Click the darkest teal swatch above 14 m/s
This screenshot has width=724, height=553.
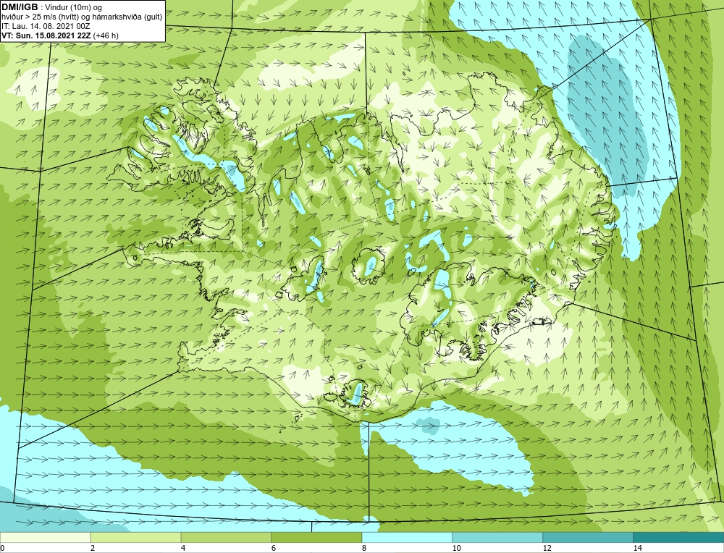[679, 537]
